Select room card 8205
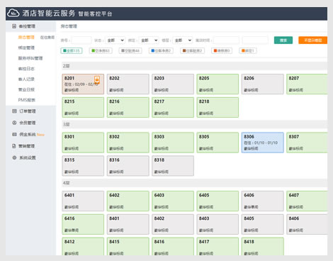The height and width of the screenshot is (261, 333). pyautogui.click(x=218, y=84)
